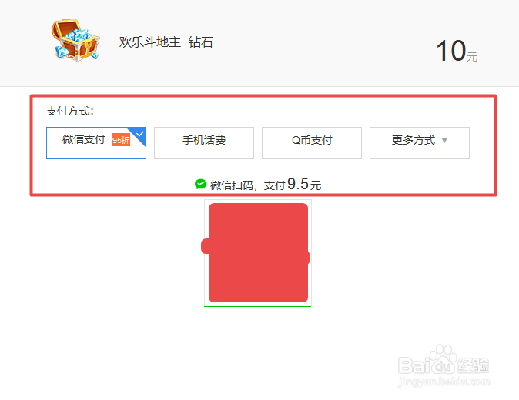Click the 微信扫码，支付9.5元 text
519x400 pixels.
coord(266,185)
